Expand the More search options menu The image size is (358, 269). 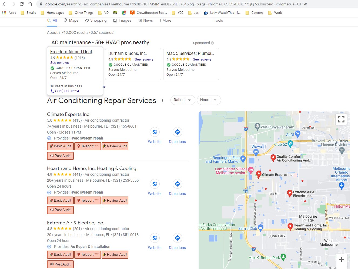(x=165, y=21)
